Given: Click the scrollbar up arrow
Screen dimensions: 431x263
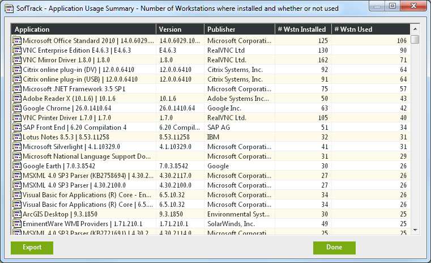Looking at the screenshot, I should (415, 29).
